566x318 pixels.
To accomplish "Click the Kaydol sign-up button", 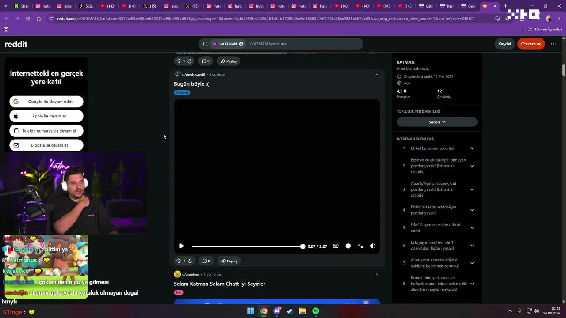I will (505, 44).
